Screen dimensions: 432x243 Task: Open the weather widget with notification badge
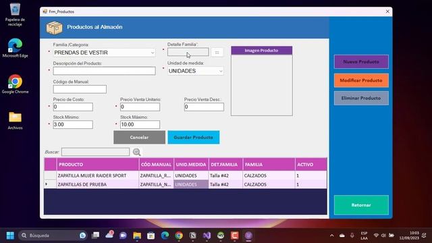109,235
